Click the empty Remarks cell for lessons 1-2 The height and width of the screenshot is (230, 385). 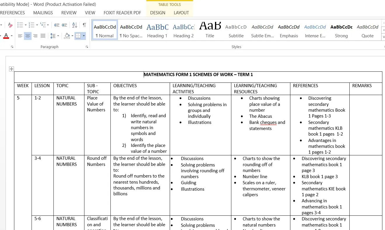(365, 125)
